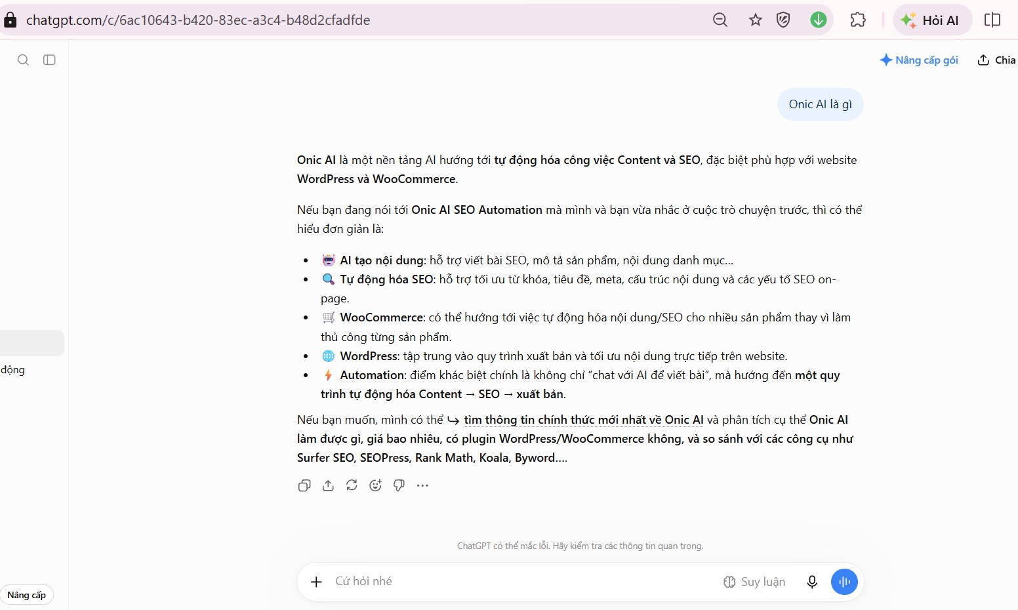Open the Hỏi AI assistant button

point(932,20)
